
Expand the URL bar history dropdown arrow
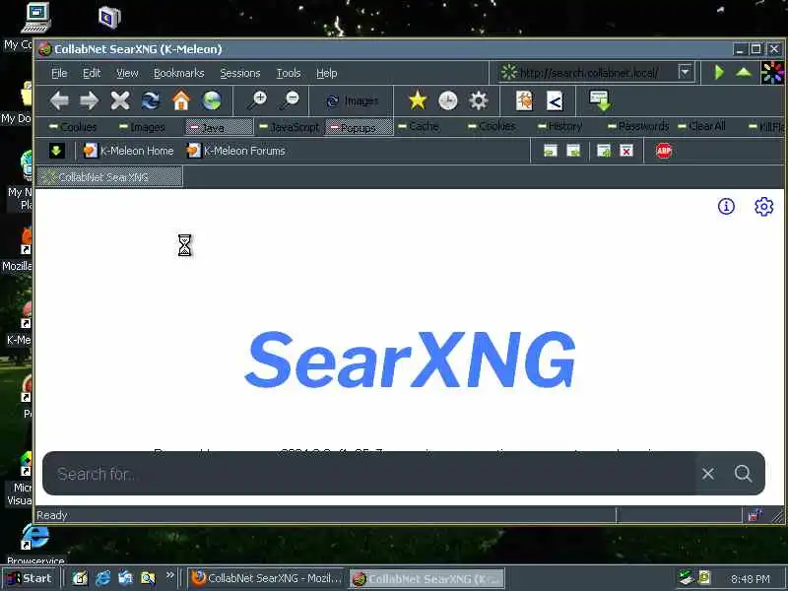[685, 72]
